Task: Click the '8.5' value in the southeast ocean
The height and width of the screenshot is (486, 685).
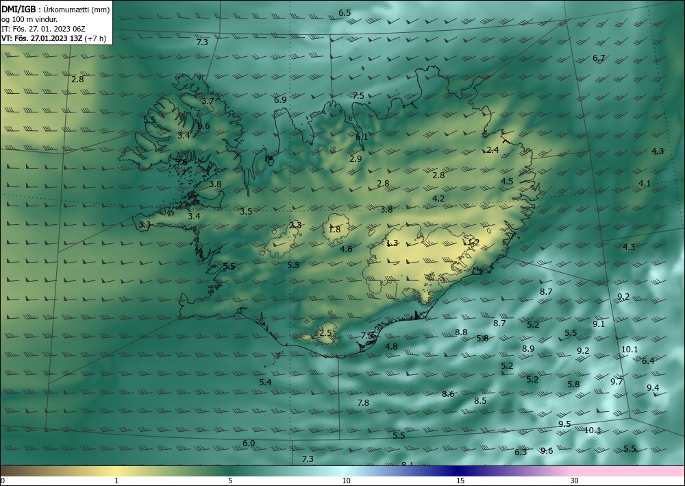Action: 480,400
